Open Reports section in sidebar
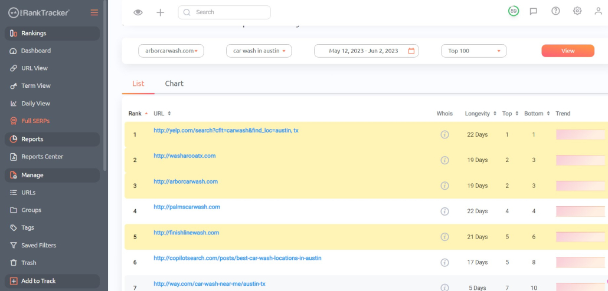This screenshot has width=608, height=291. pos(52,139)
